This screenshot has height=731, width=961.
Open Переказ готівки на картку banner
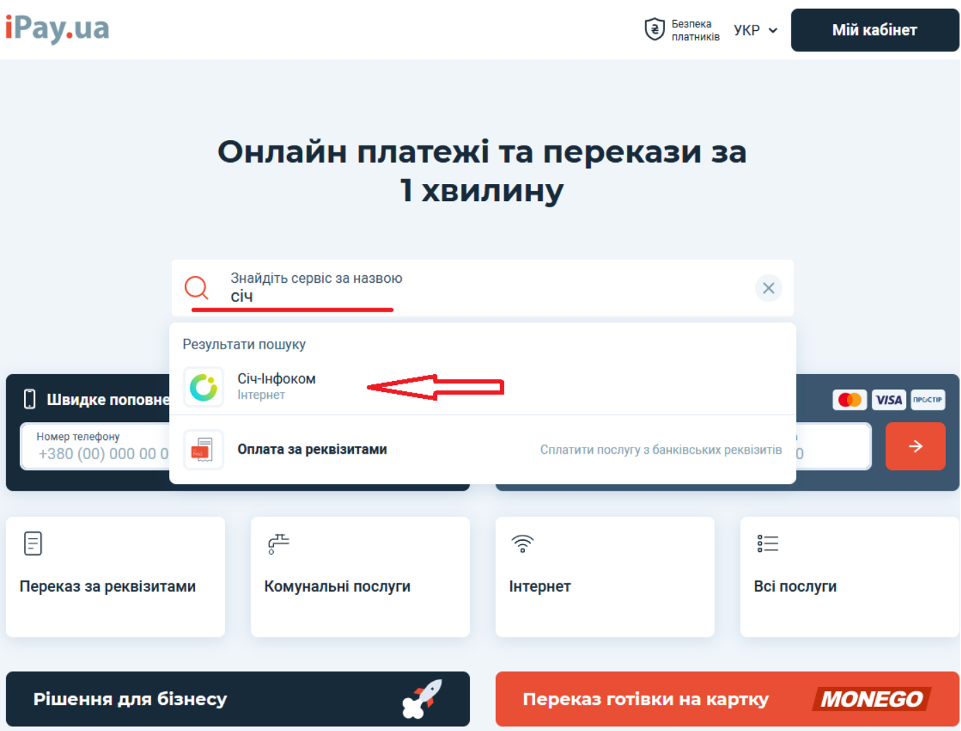[727, 699]
